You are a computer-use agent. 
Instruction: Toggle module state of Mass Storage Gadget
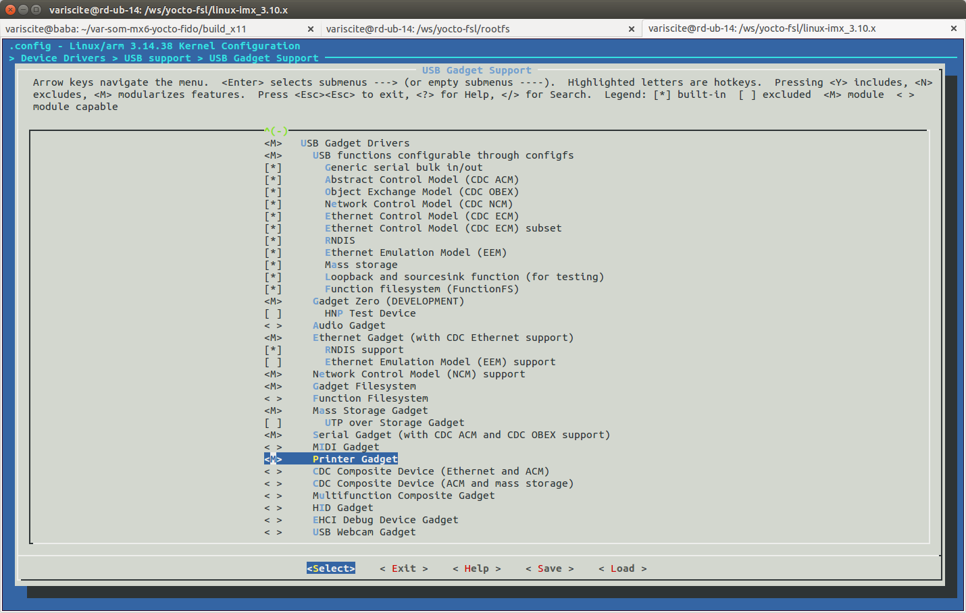click(x=273, y=411)
